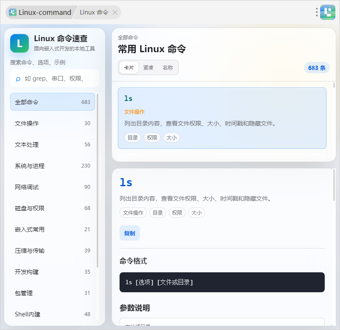Focus the command search input field
This screenshot has width=340, height=330.
pos(55,78)
